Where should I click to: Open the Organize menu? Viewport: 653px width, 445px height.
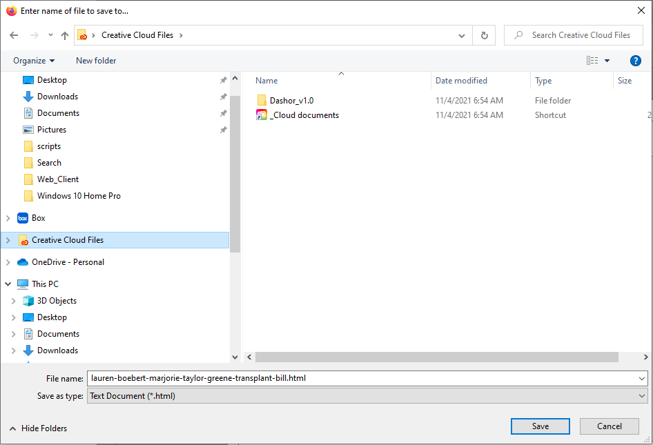click(33, 61)
